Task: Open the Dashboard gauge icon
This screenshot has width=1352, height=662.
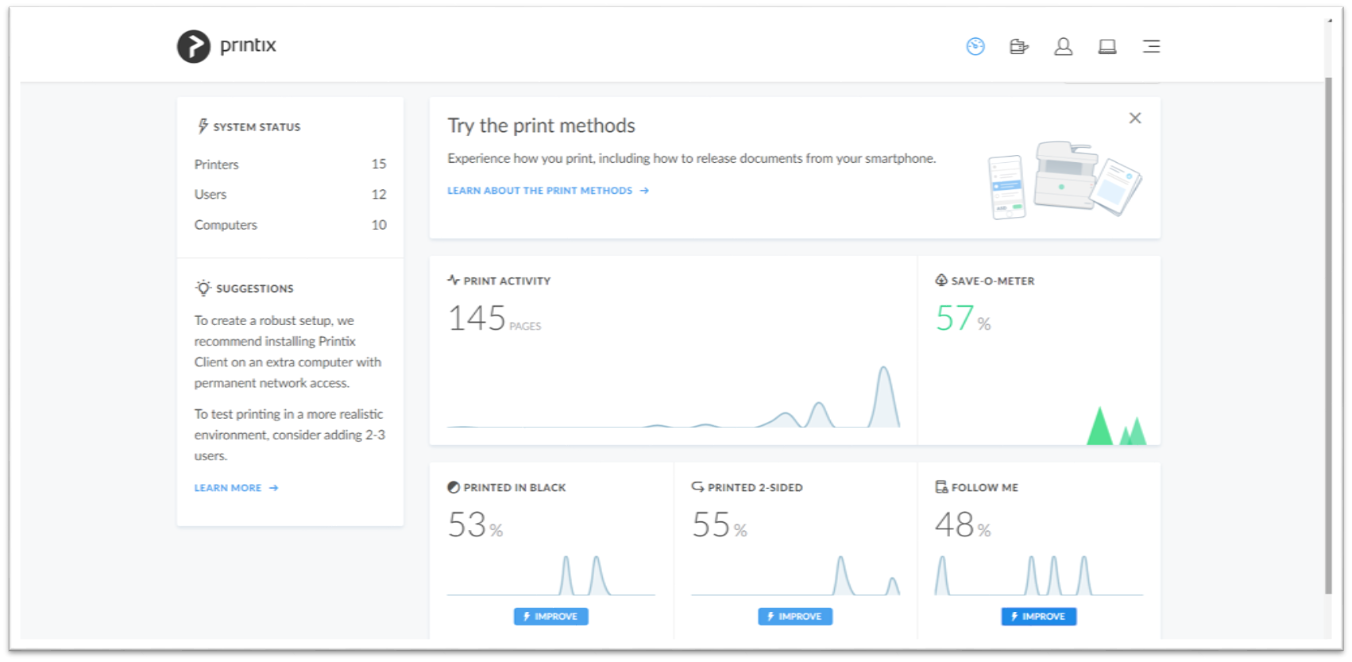Action: point(975,46)
